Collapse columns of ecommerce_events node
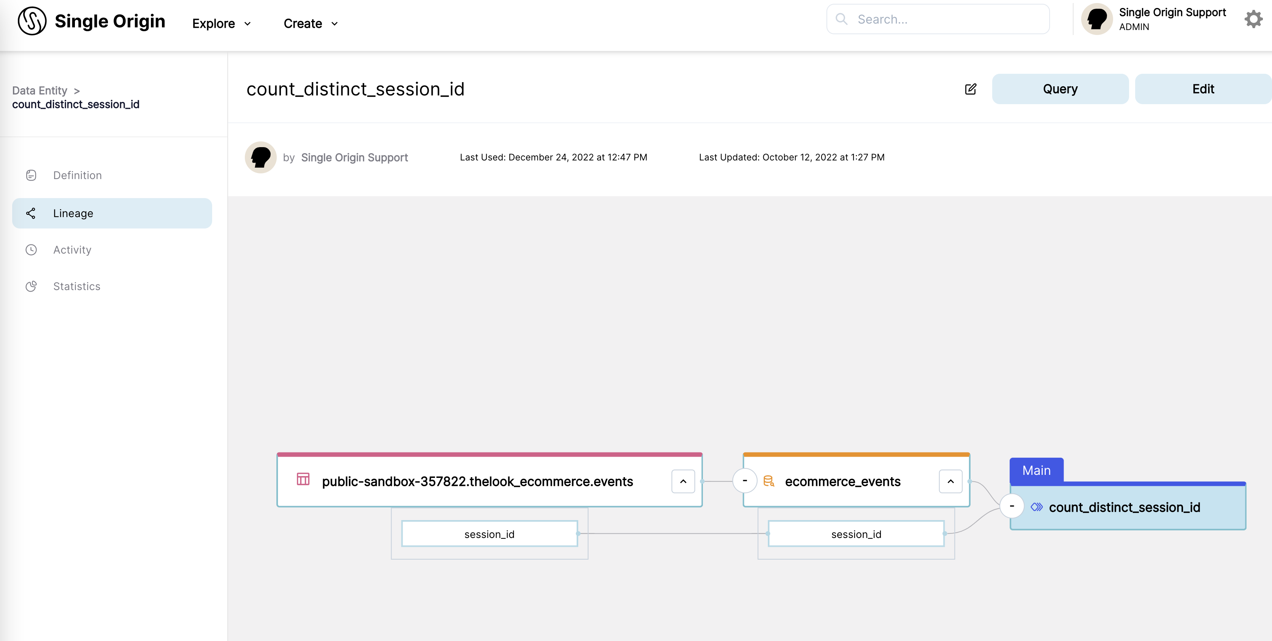The height and width of the screenshot is (641, 1272). [950, 481]
